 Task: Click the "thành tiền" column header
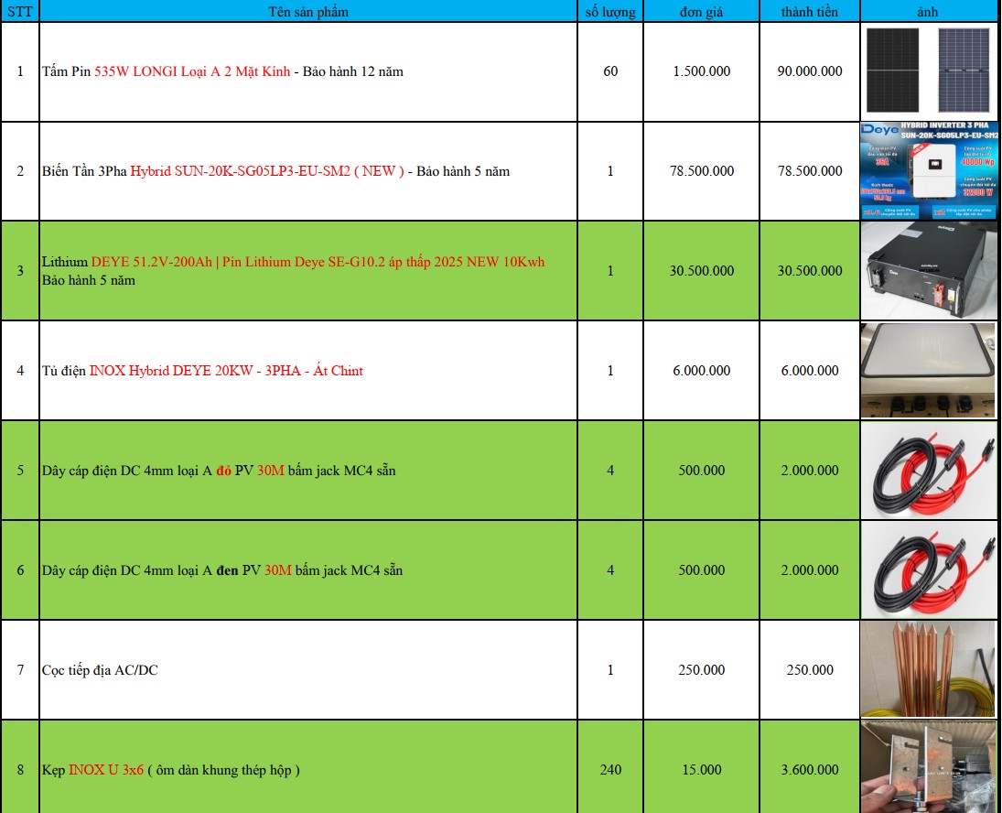(x=810, y=12)
